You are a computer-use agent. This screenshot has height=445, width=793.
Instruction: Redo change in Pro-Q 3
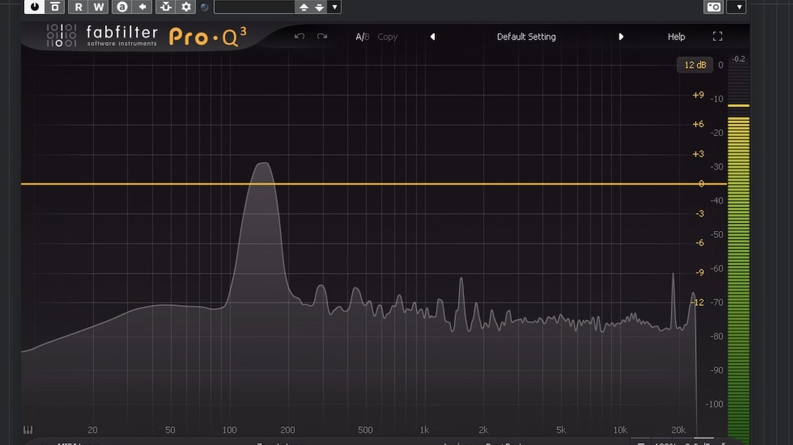pos(322,36)
